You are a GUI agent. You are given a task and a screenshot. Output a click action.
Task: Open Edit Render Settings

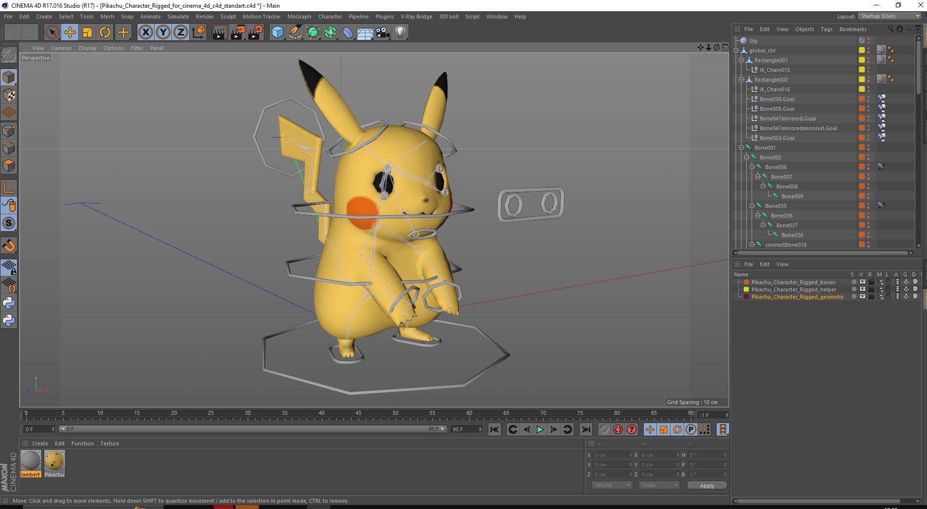pos(255,33)
